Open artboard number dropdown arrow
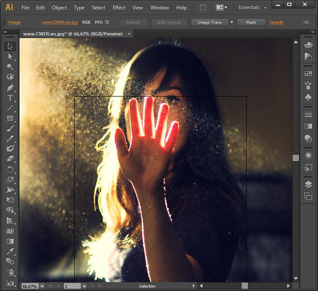This screenshot has width=318, height=291. 84,286
